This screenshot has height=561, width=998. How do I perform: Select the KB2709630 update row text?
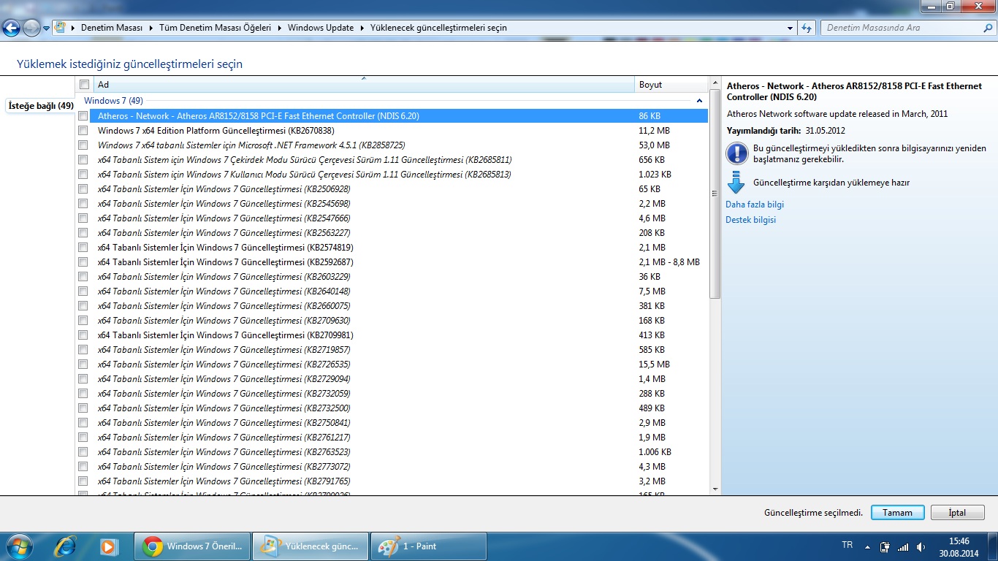point(224,321)
